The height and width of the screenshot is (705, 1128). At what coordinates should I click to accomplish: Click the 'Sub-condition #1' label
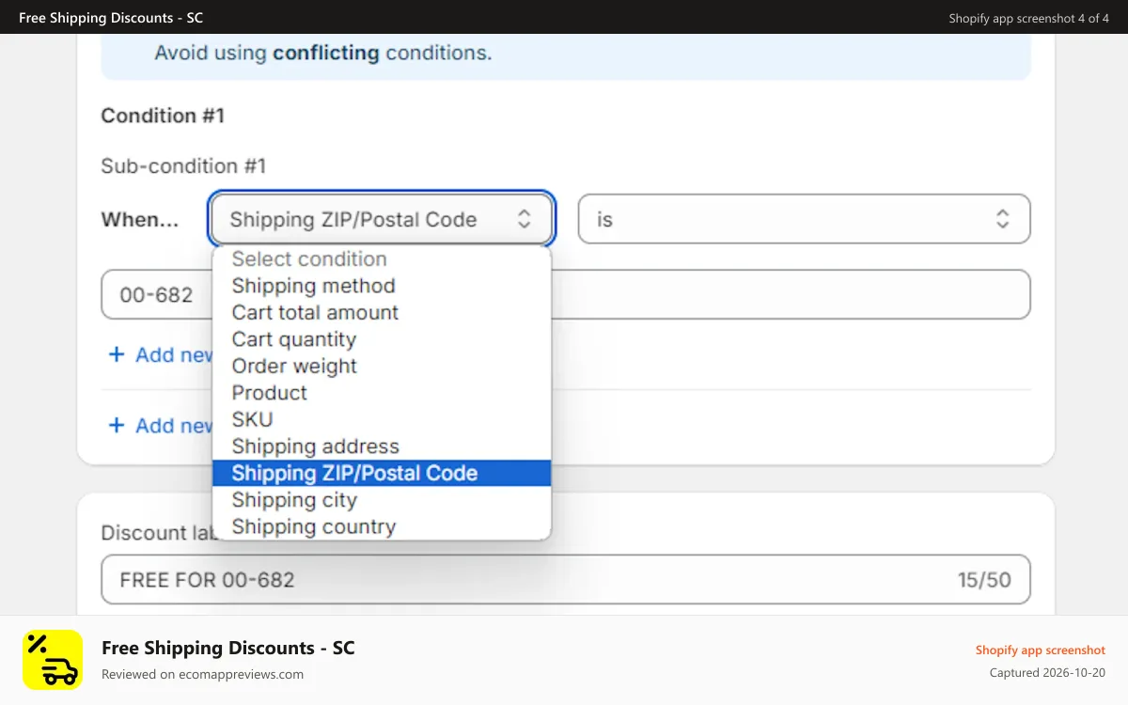point(183,166)
